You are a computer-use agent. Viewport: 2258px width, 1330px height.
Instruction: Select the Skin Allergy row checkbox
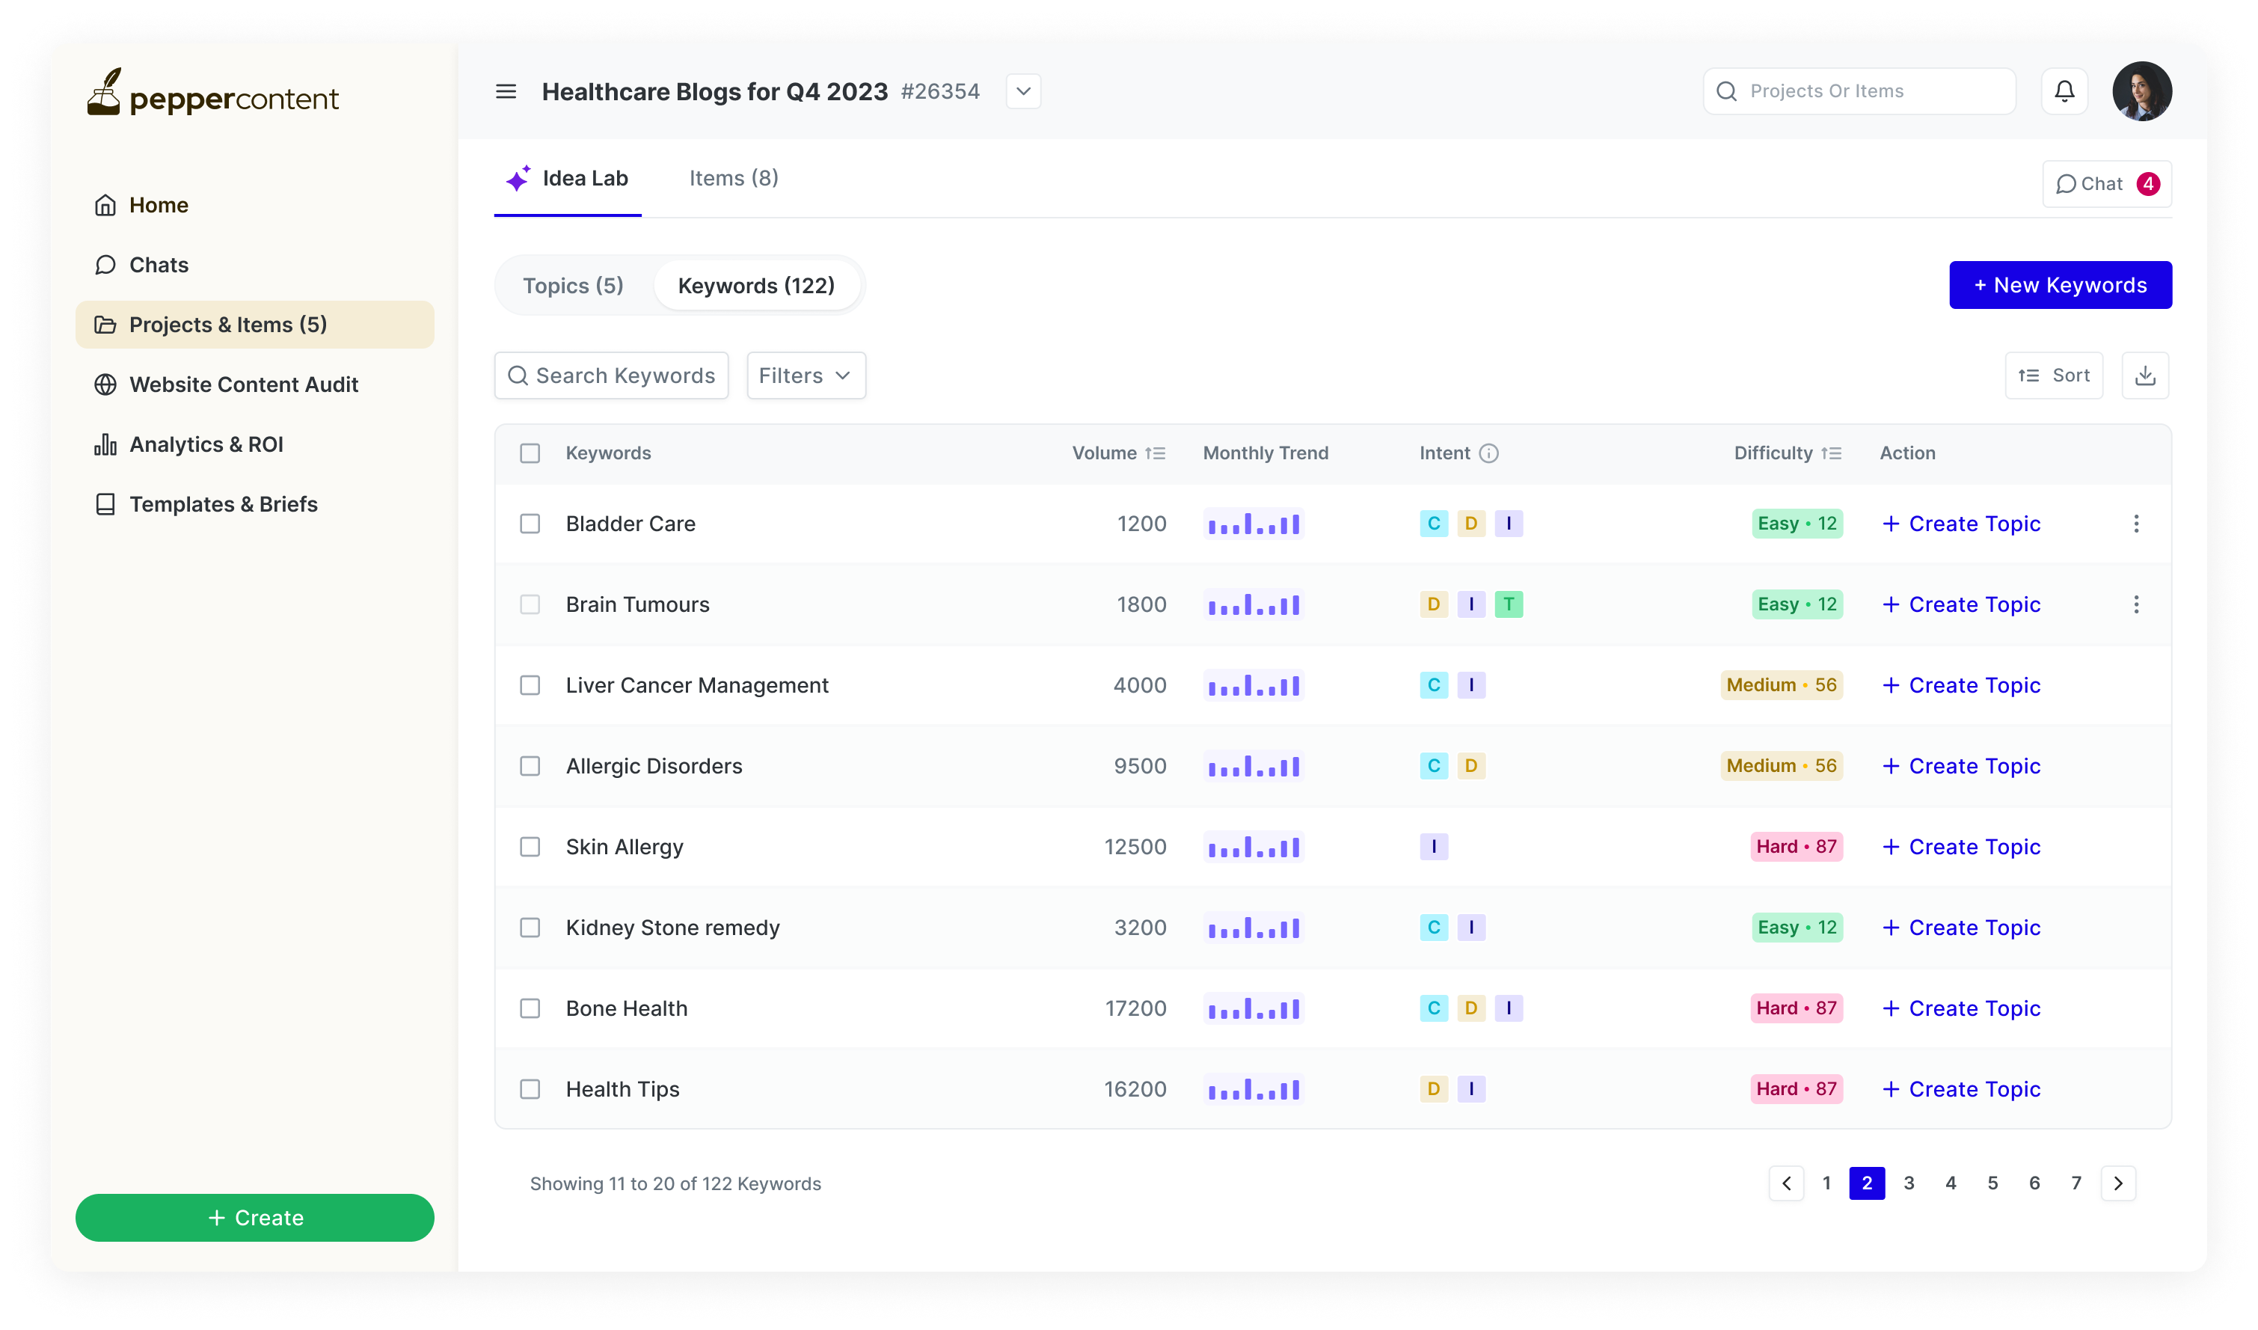pyautogui.click(x=530, y=847)
